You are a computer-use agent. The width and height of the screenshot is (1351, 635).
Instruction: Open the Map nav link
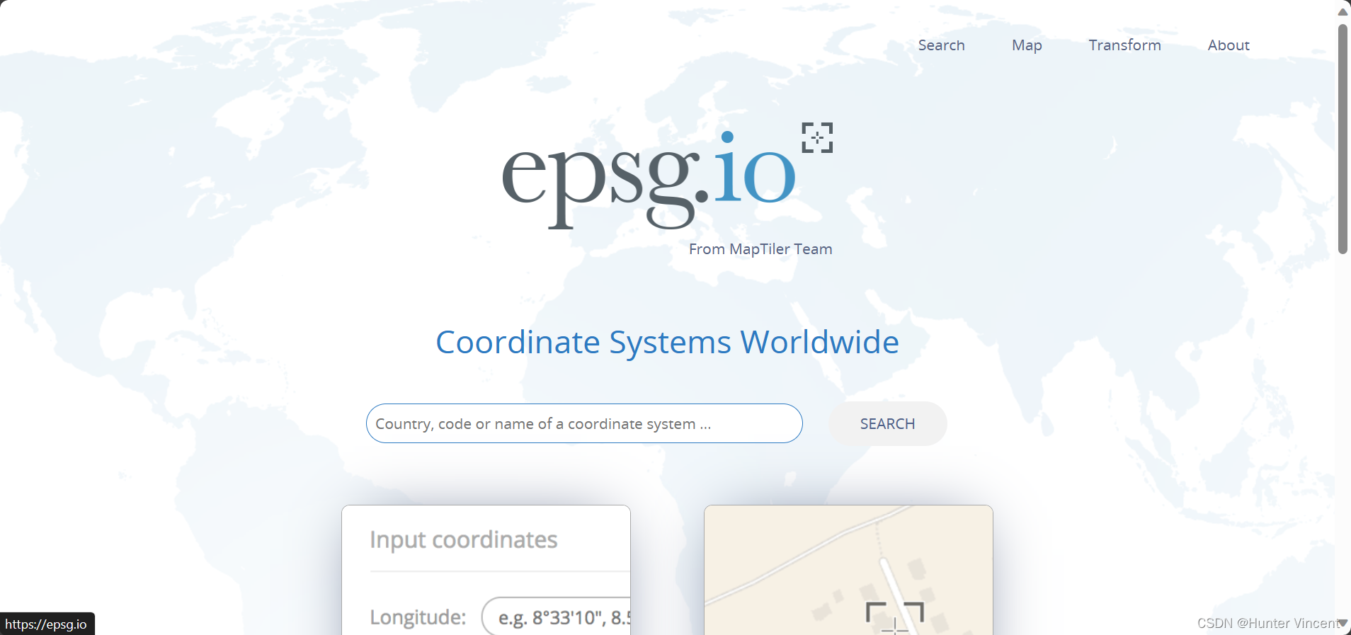click(x=1027, y=45)
